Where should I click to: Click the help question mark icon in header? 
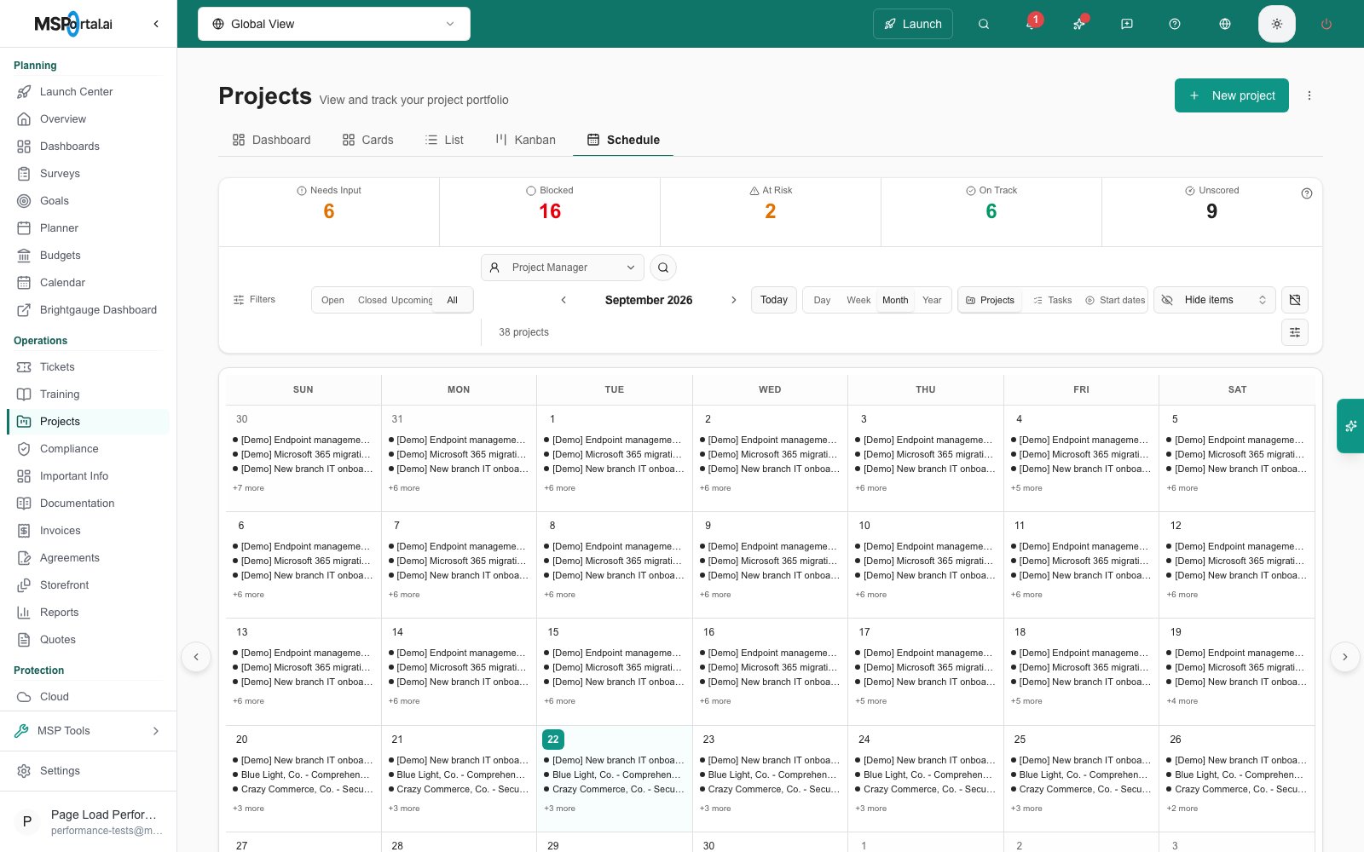coord(1175,24)
